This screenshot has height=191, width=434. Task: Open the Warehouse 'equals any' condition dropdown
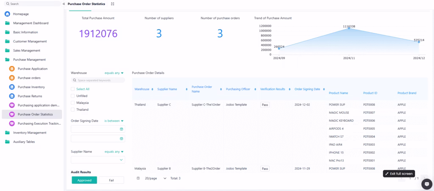[x=114, y=73]
